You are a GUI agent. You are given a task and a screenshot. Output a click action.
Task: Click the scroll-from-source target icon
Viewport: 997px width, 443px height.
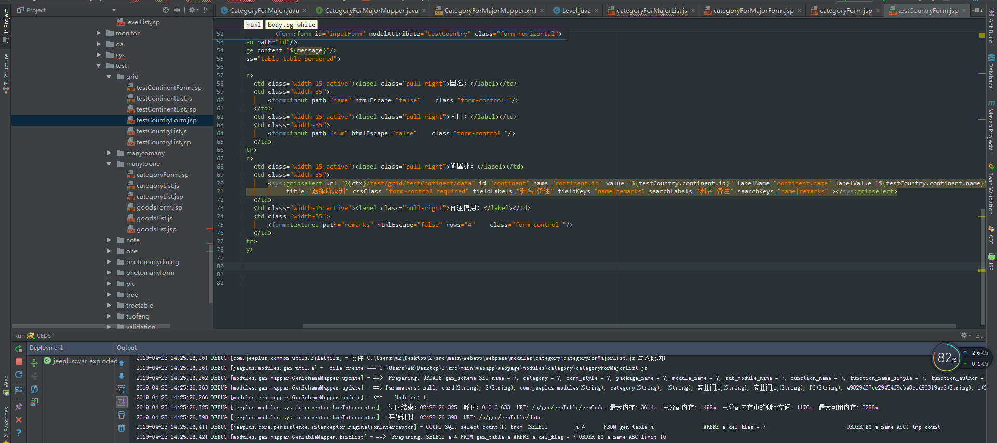(166, 10)
